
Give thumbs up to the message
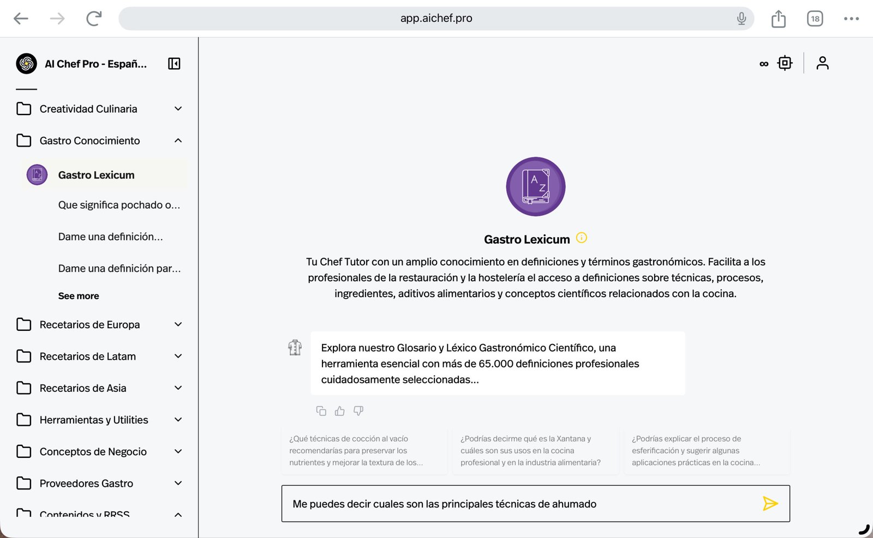[340, 411]
